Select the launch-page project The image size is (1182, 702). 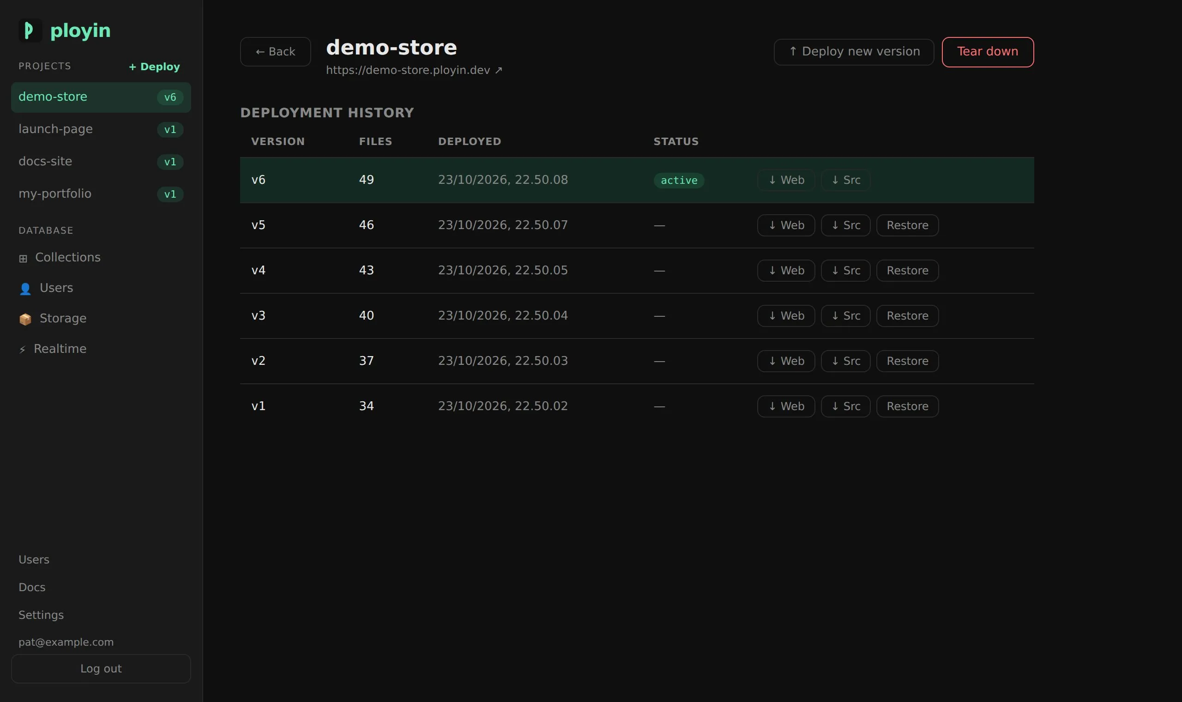101,129
